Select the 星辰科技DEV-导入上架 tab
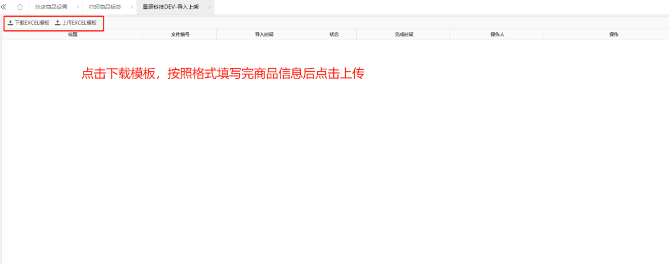This screenshot has height=264, width=669. point(171,7)
